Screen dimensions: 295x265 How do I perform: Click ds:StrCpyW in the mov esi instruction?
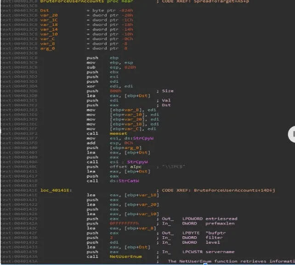coord(139,138)
